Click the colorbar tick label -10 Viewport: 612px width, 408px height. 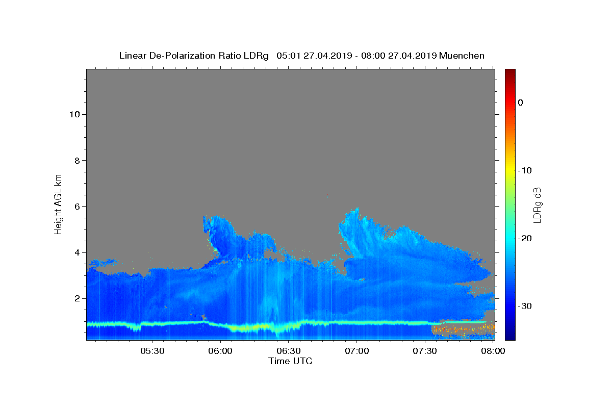[x=525, y=170]
